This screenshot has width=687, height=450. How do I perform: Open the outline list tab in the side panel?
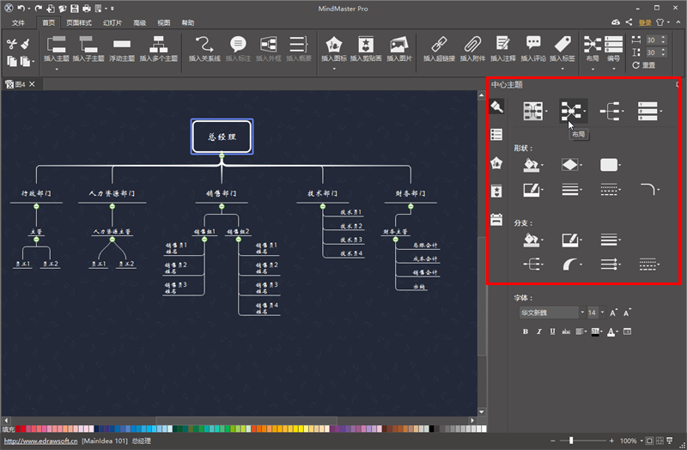[496, 135]
